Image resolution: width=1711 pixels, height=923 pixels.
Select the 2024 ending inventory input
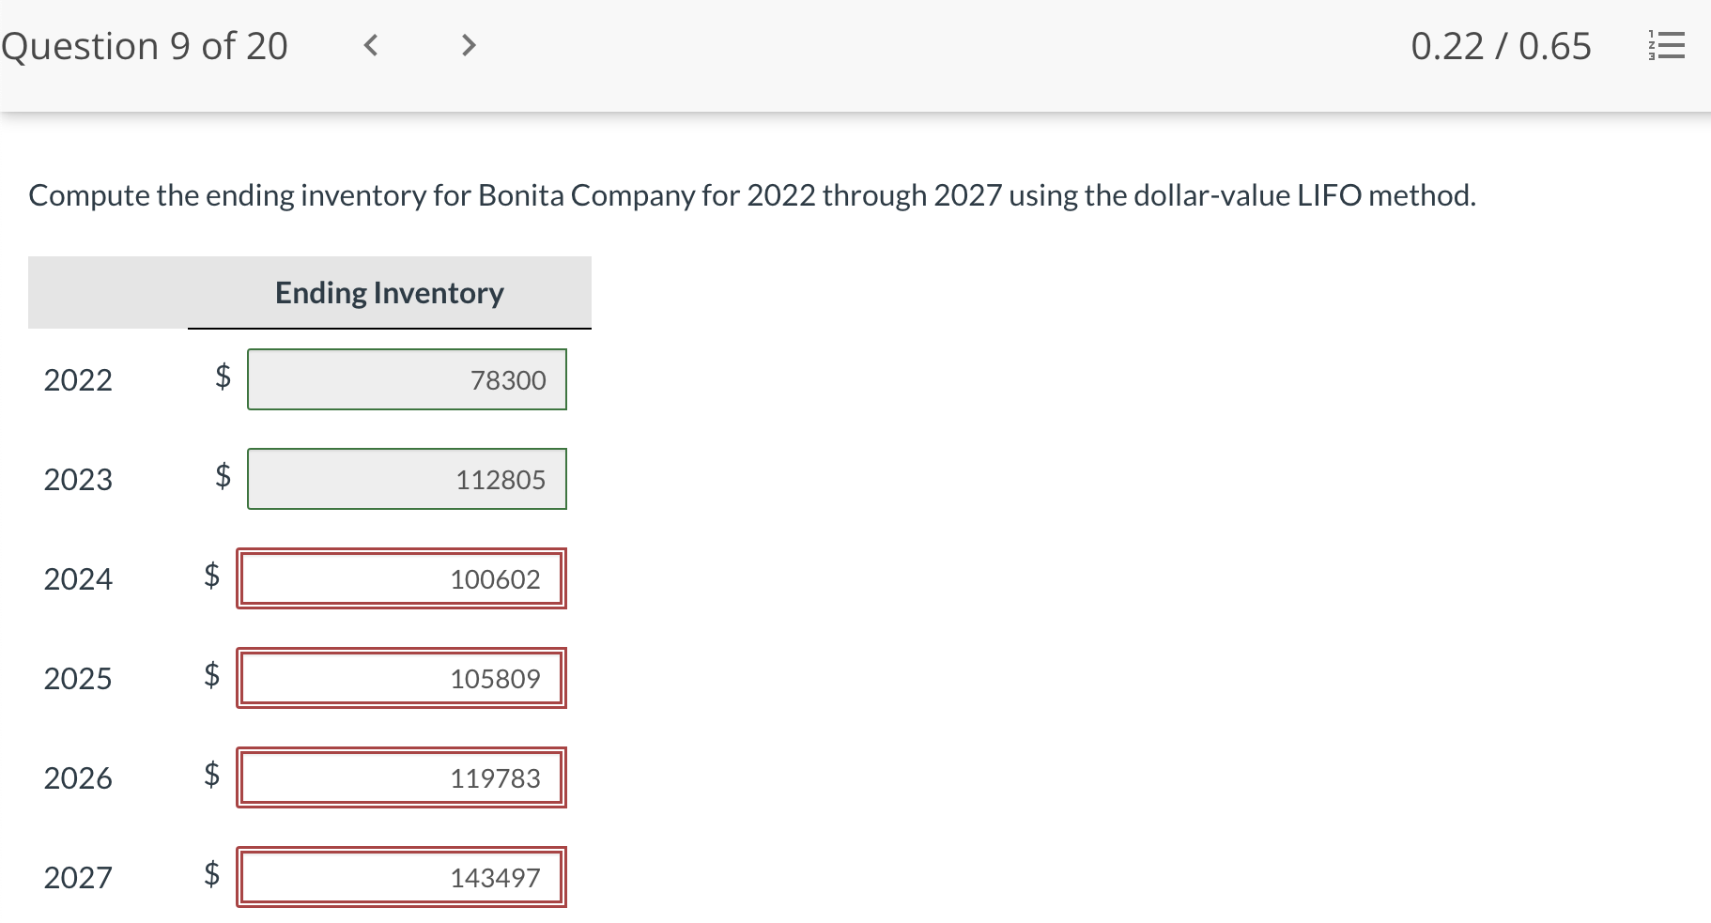point(401,578)
